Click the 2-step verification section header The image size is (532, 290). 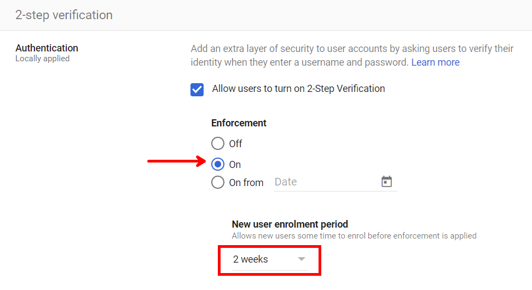click(64, 15)
